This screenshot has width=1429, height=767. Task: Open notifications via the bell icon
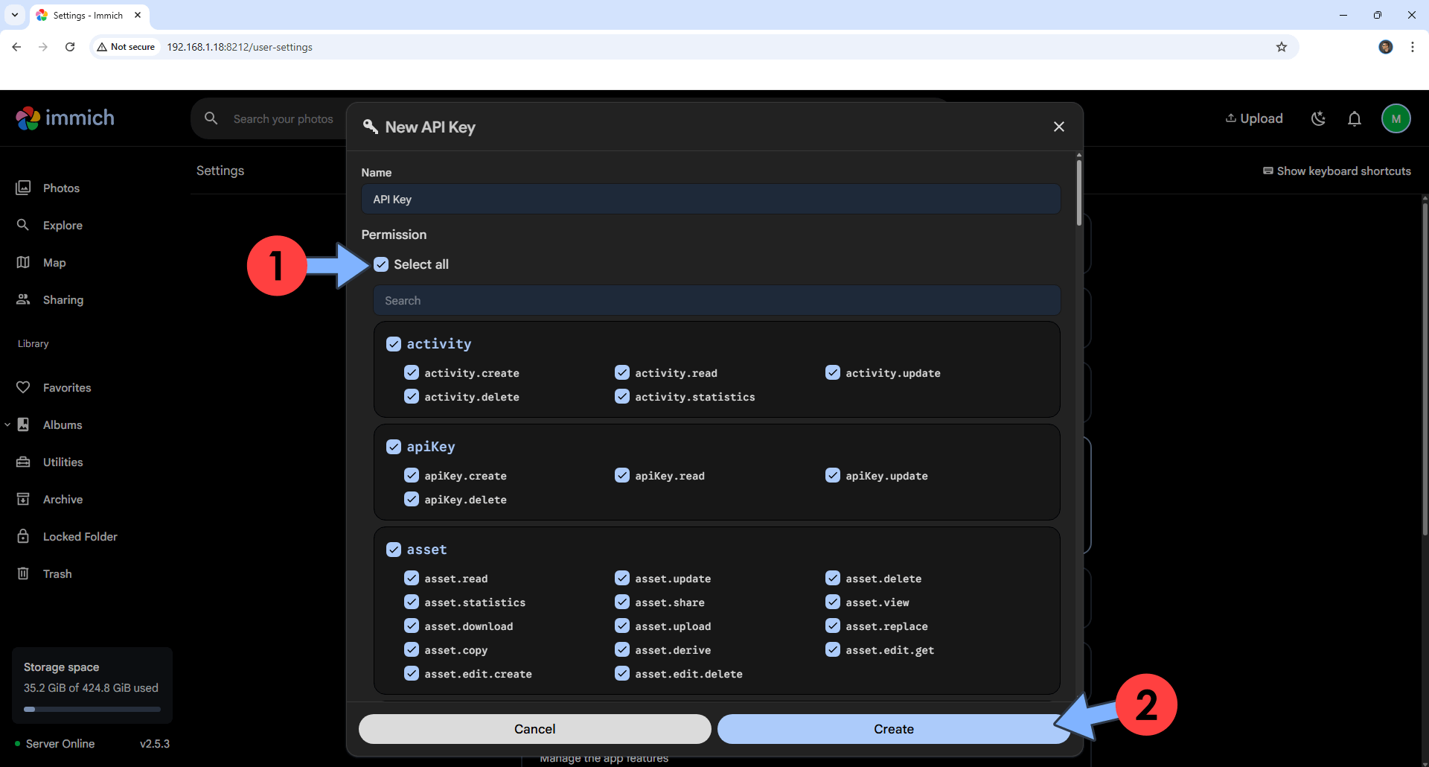point(1355,118)
